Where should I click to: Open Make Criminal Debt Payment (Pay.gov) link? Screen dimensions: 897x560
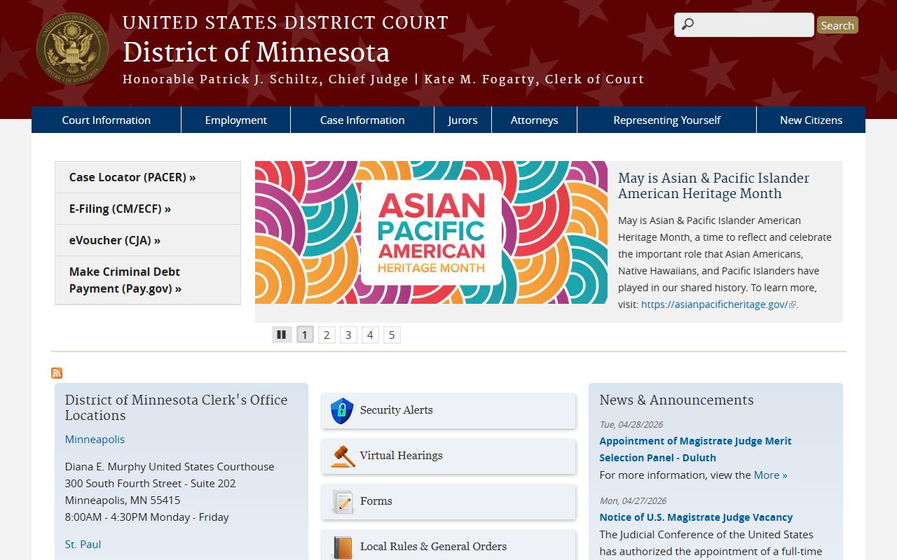coord(148,280)
